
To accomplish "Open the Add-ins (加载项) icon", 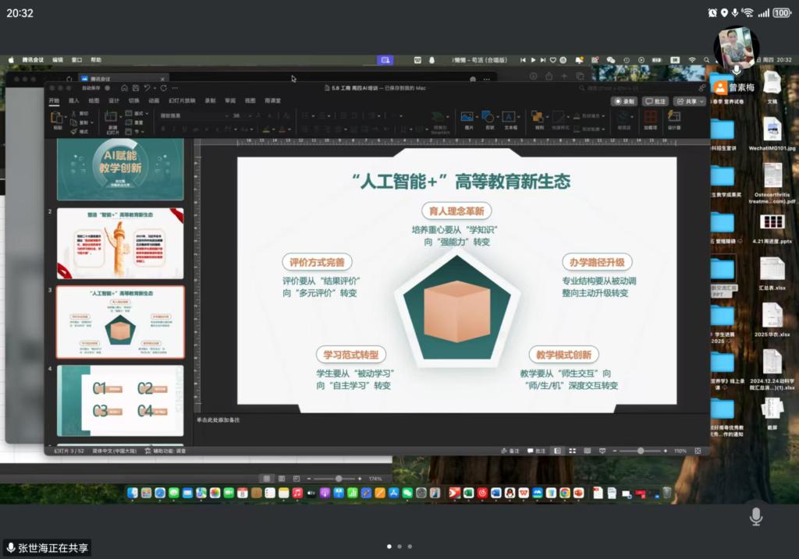I will [x=650, y=117].
